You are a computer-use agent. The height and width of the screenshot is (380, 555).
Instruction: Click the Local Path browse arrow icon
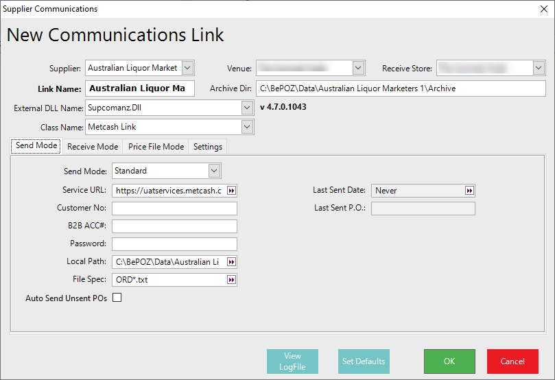click(231, 262)
